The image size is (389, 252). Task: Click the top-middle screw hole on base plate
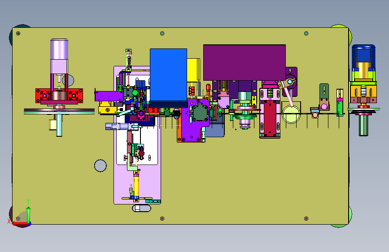pos(162,33)
